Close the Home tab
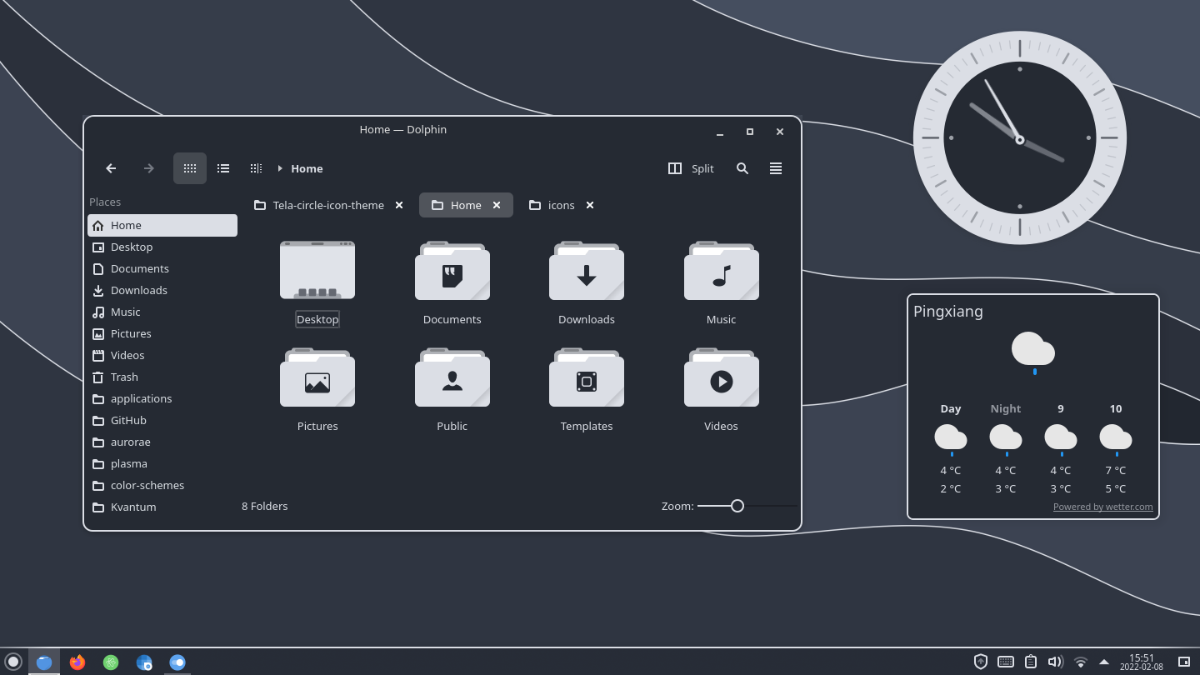1200x675 pixels. point(497,205)
